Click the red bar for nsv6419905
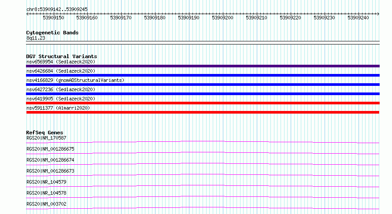The image size is (392, 214). click(203, 103)
